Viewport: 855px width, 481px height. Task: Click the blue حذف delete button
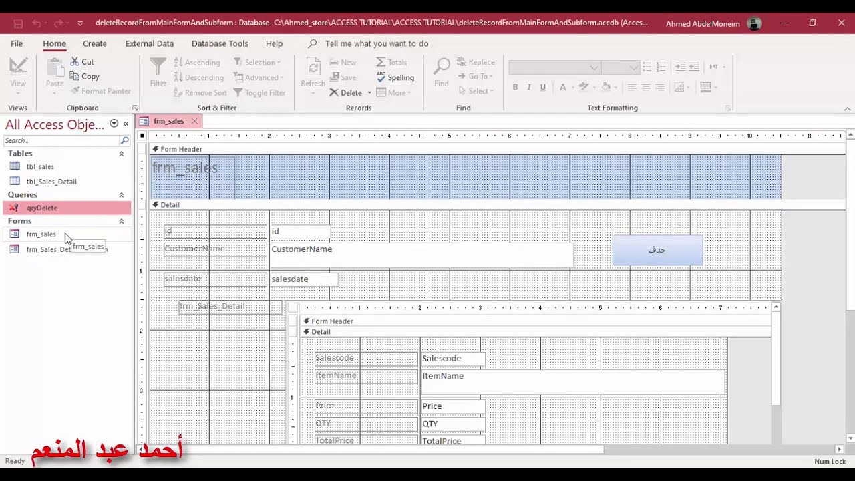pyautogui.click(x=657, y=249)
